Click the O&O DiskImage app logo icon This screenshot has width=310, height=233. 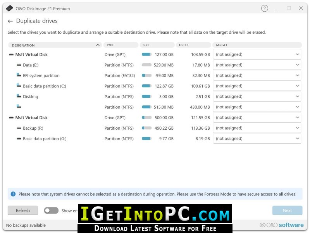pyautogui.click(x=9, y=9)
